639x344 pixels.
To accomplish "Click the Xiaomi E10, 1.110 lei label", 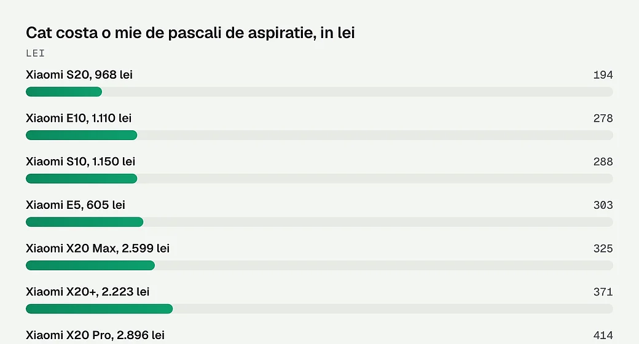I will point(79,118).
